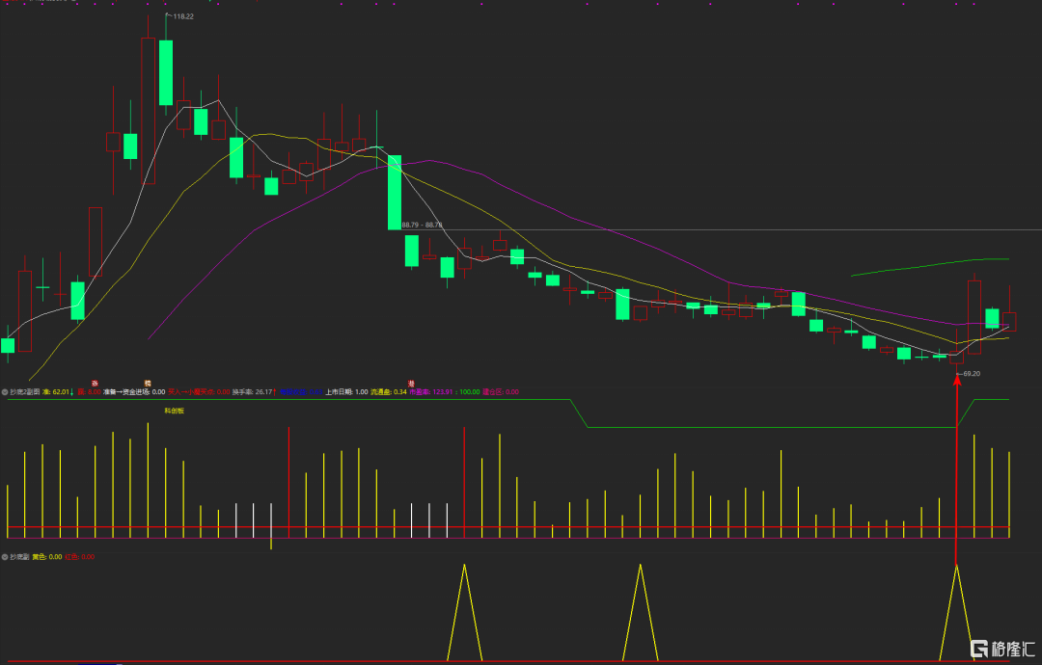Click the 建仓区: 0.00 value

pos(501,392)
